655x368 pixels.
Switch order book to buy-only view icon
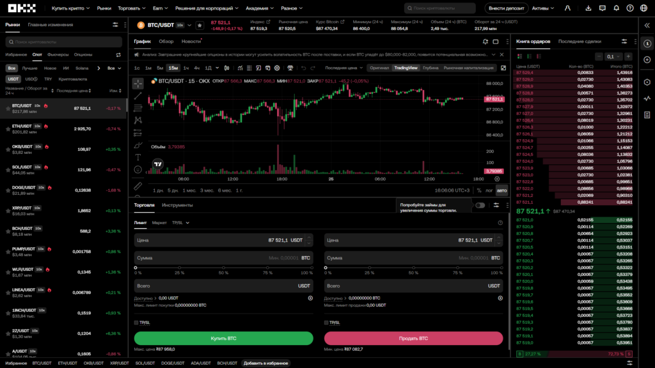tap(529, 56)
